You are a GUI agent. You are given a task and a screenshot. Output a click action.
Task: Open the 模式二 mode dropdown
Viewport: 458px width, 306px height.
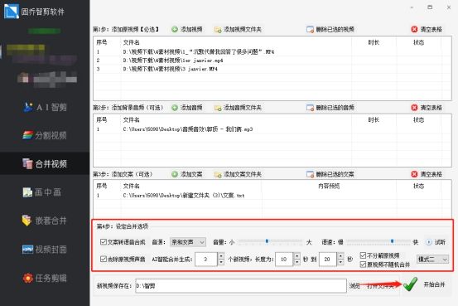click(432, 260)
